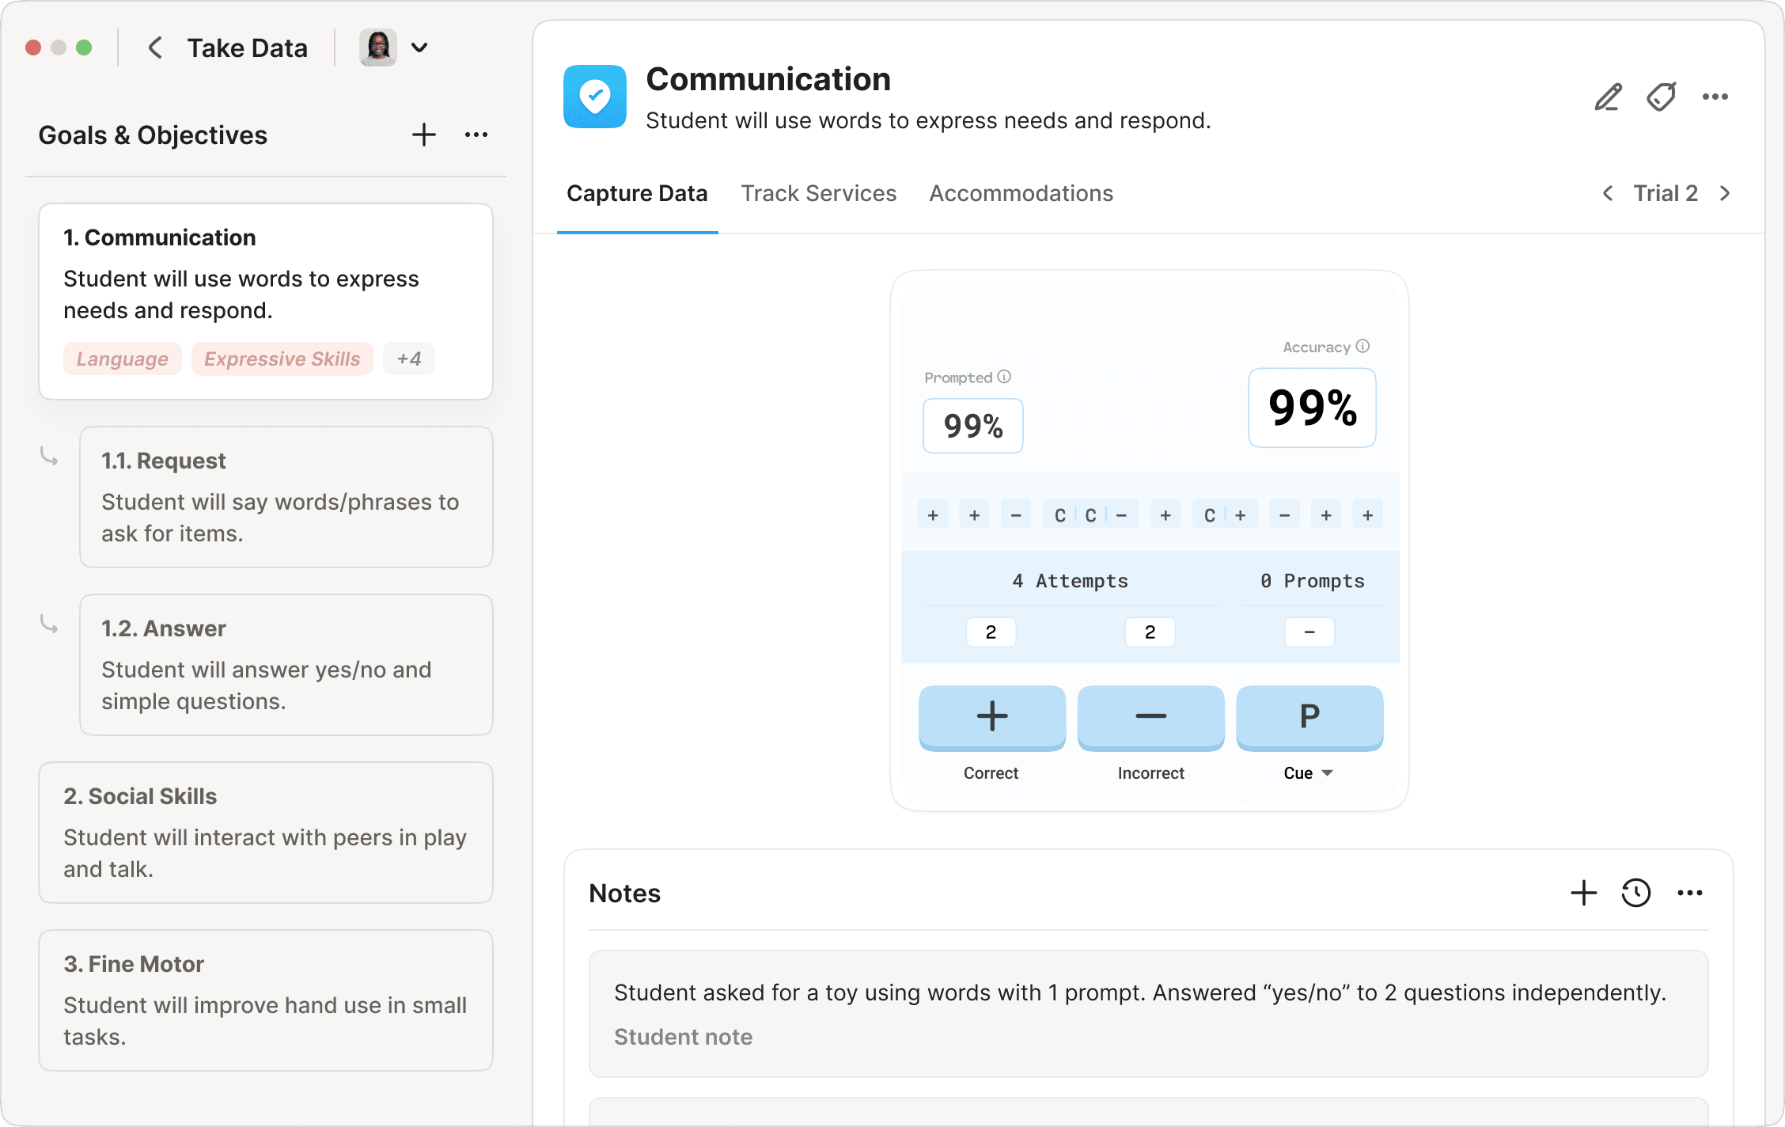Go back from Take Data
The image size is (1785, 1127).
tap(156, 47)
